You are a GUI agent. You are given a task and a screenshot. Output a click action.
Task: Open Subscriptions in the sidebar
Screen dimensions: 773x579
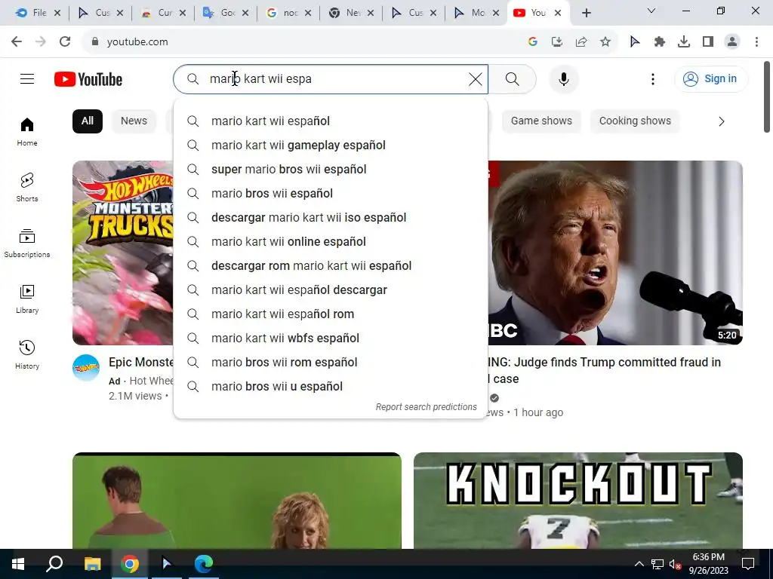coord(27,244)
